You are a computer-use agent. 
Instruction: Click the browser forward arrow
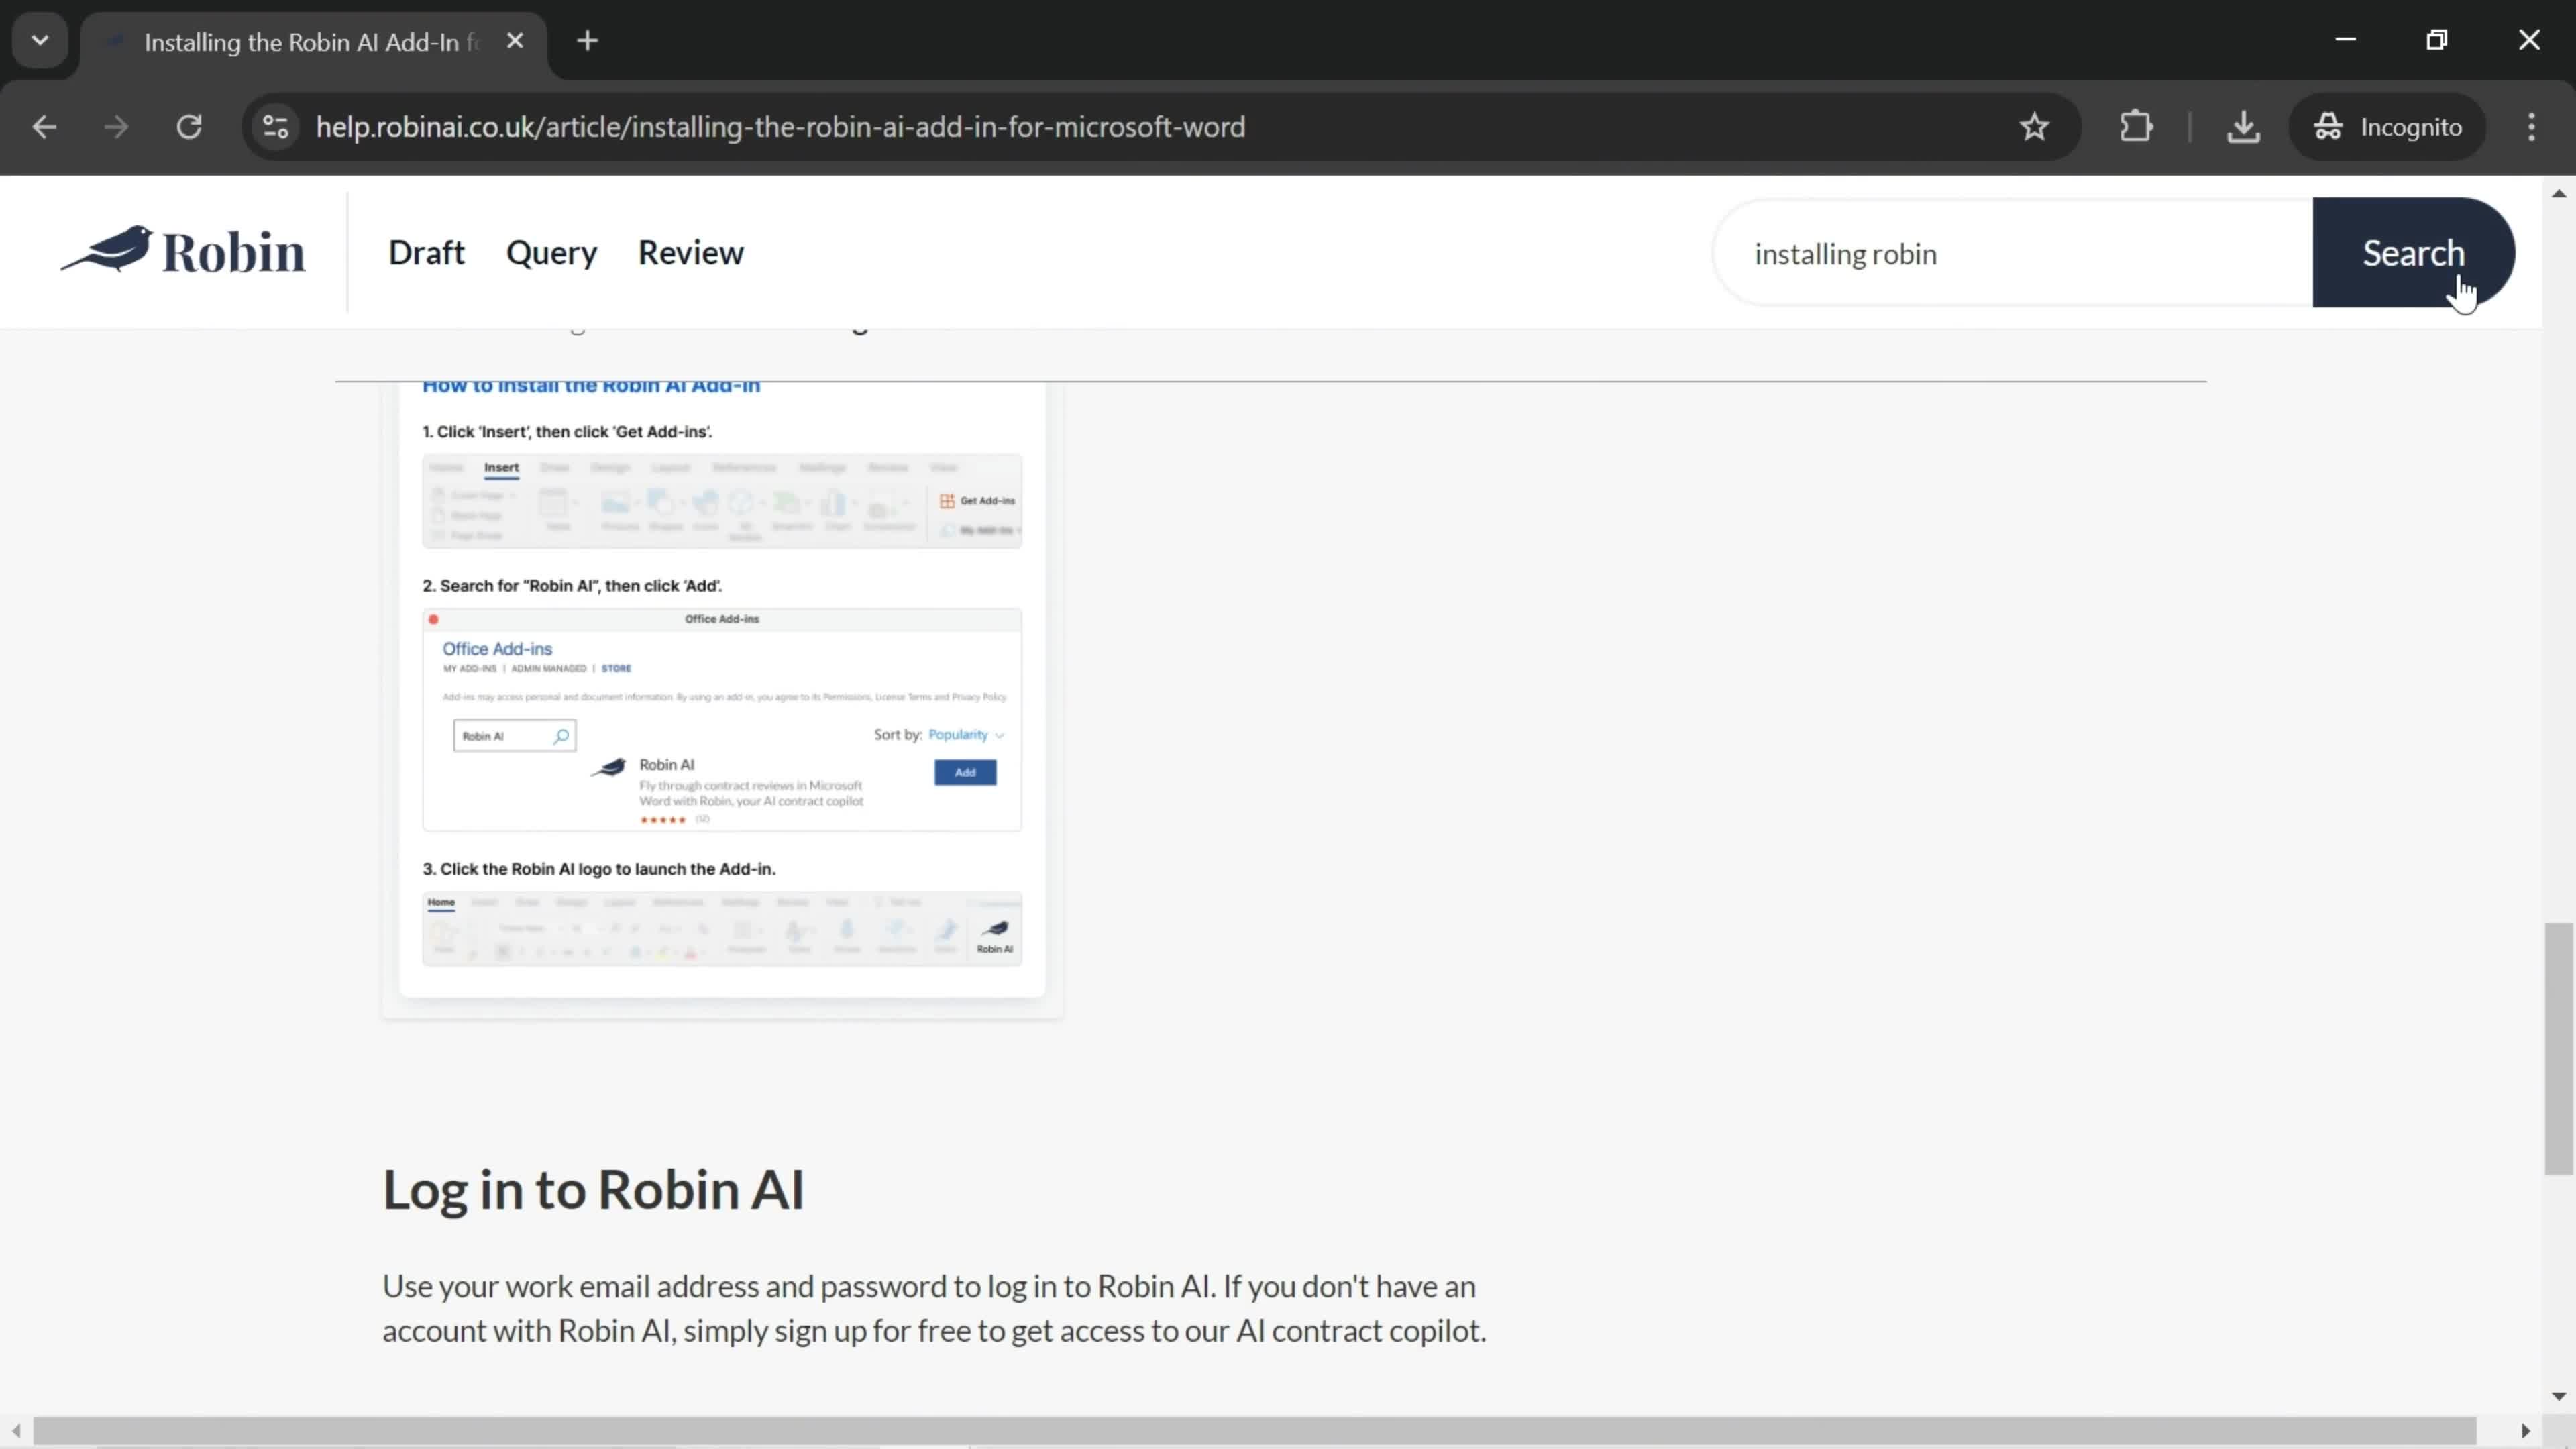(x=116, y=127)
